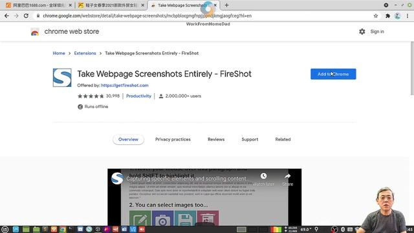The height and width of the screenshot is (233, 414).
Task: Click the keyboard tray icon
Action: (350, 229)
